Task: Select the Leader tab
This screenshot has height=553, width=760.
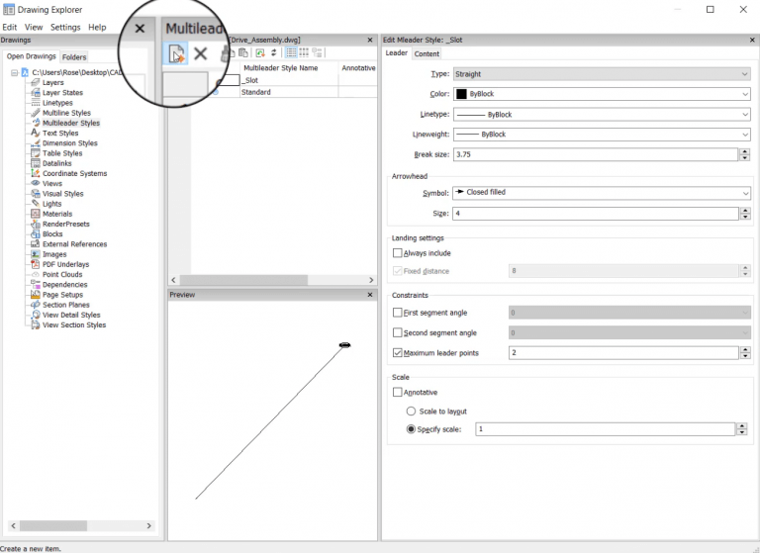Action: coord(397,52)
